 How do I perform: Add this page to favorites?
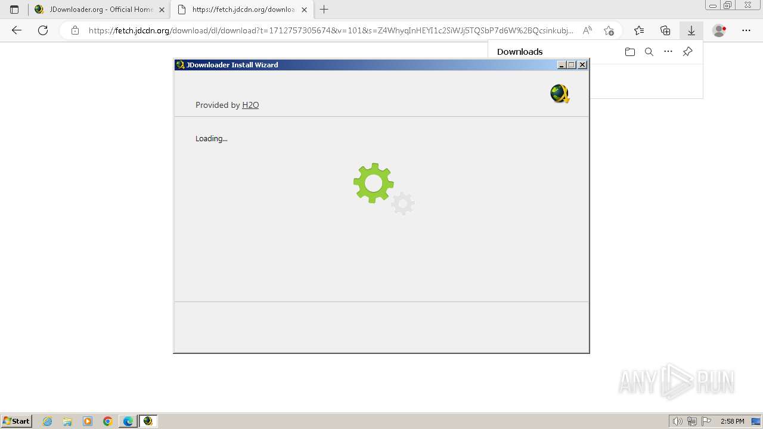click(x=609, y=30)
